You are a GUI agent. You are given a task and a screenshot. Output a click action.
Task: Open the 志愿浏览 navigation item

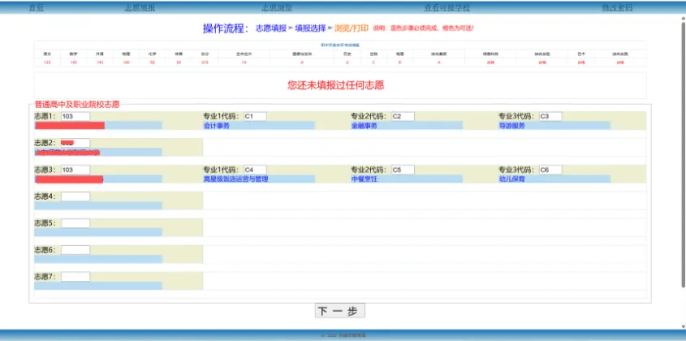tap(277, 8)
